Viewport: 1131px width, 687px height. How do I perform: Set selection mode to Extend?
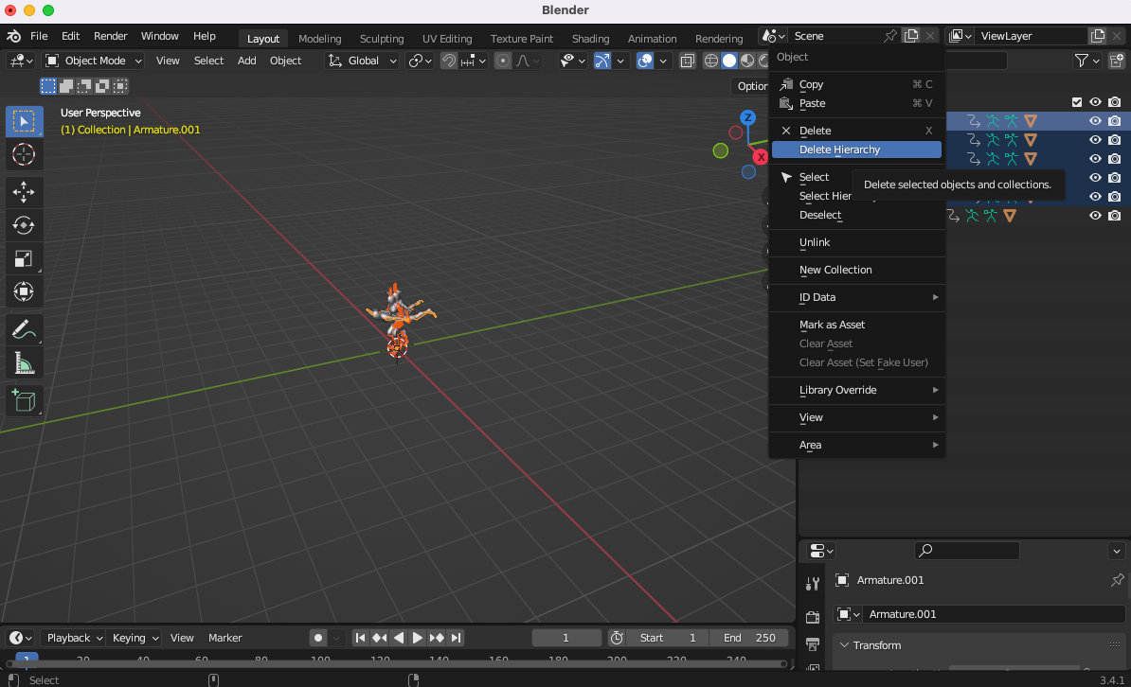[x=66, y=86]
